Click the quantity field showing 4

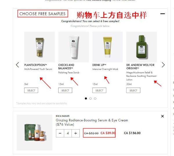click(x=68, y=133)
